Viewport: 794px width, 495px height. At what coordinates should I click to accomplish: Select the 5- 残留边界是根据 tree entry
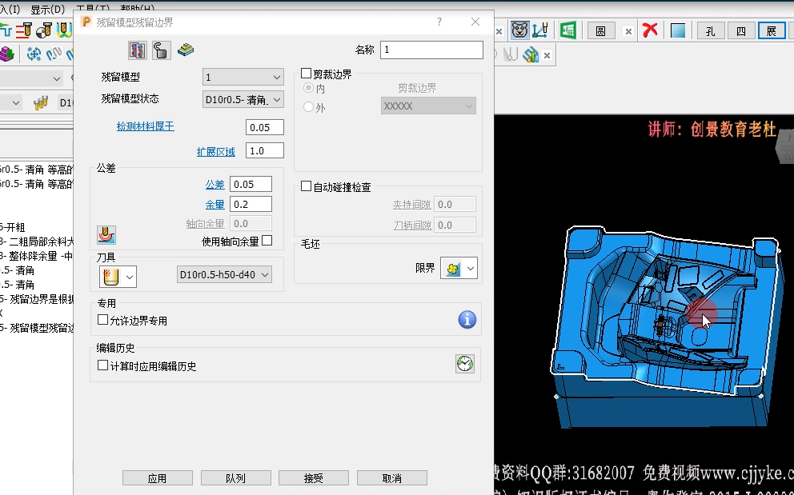point(37,299)
